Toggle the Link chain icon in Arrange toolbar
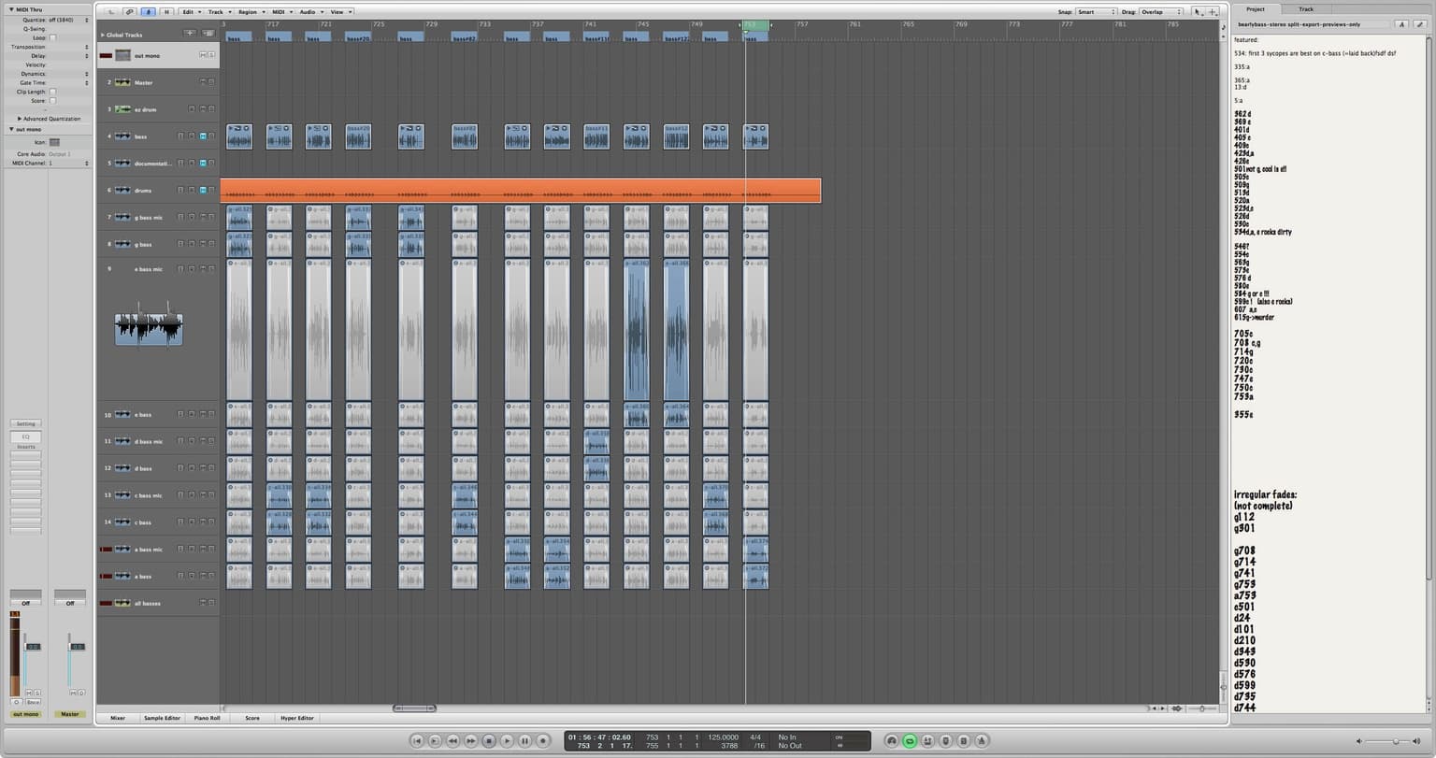Viewport: 1436px width, 758px height. (x=130, y=12)
